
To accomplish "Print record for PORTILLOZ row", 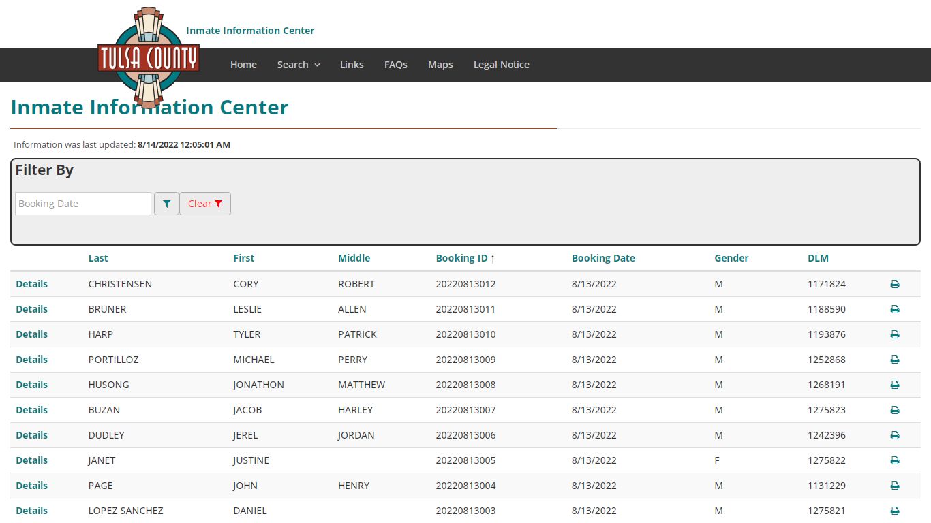I will click(x=895, y=360).
